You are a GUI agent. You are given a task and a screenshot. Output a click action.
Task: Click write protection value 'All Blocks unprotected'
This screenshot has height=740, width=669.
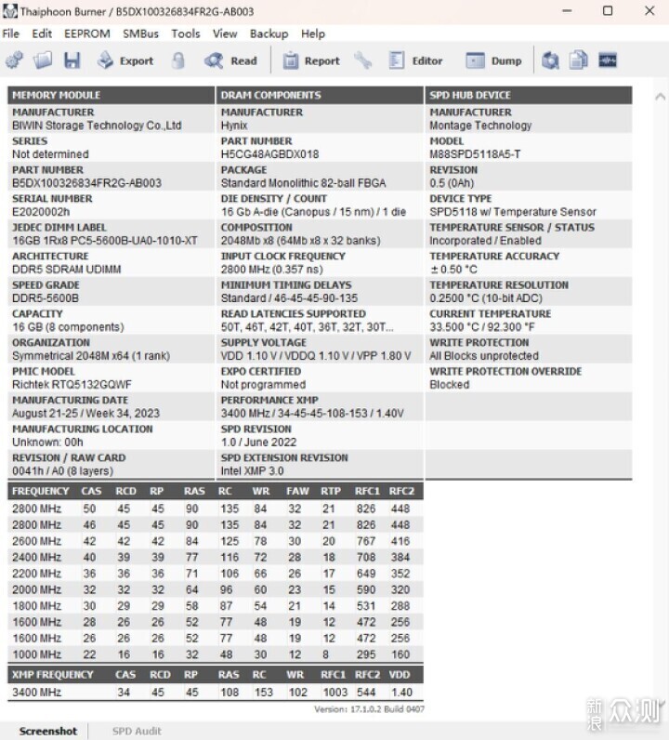click(x=484, y=356)
